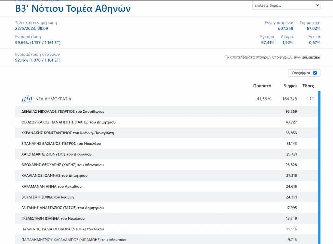Select candidate row ΘΕΟΔΩΡΙΚΑΚΟΣ ΠΑΝΑΓΙΩΤΗΣ

pyautogui.click(x=69, y=122)
